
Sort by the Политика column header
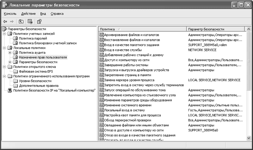point(143,29)
